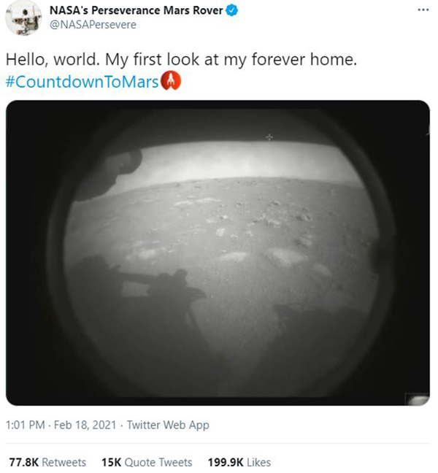Open the 1:01 PM timestamp

pyautogui.click(x=26, y=425)
